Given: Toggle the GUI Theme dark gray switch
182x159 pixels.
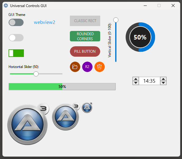Looking at the screenshot, I should (16, 22).
